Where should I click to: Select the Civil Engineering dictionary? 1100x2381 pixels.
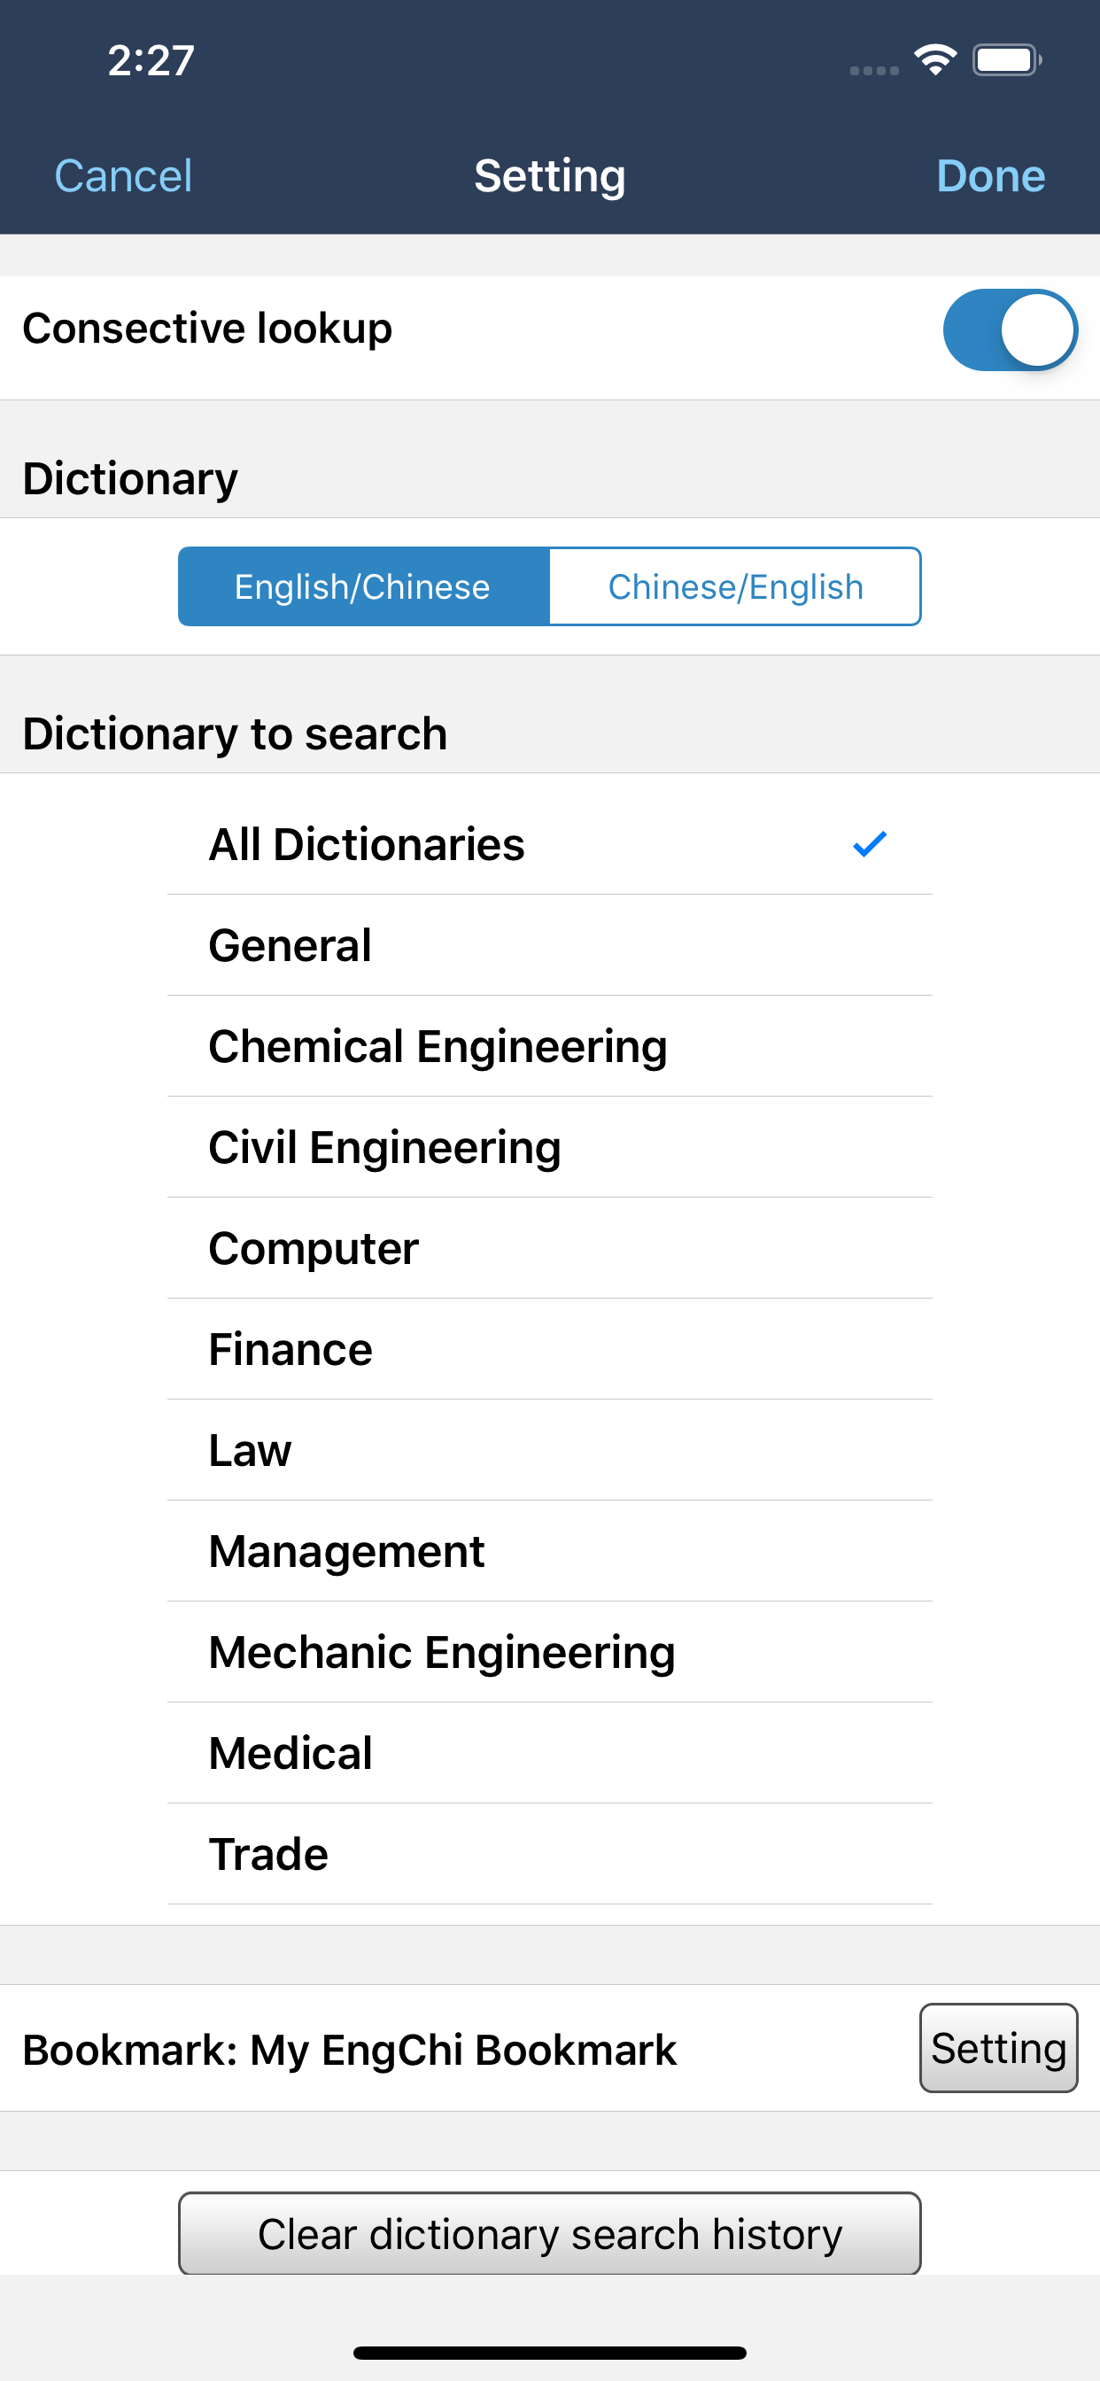coord(550,1147)
